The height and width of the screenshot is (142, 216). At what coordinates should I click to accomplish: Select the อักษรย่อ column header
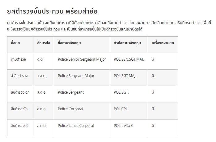[x=44, y=45]
